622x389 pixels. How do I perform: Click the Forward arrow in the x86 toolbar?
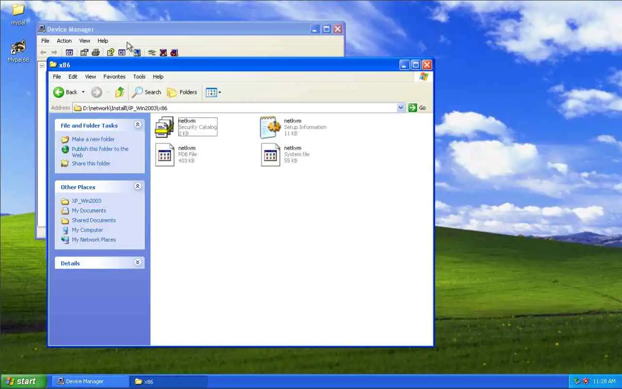click(x=97, y=92)
